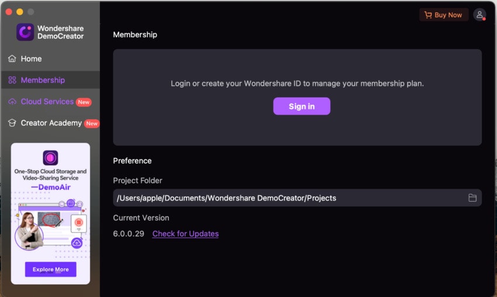Select the Membership label in sidebar
This screenshot has height=297, width=497.
[43, 80]
